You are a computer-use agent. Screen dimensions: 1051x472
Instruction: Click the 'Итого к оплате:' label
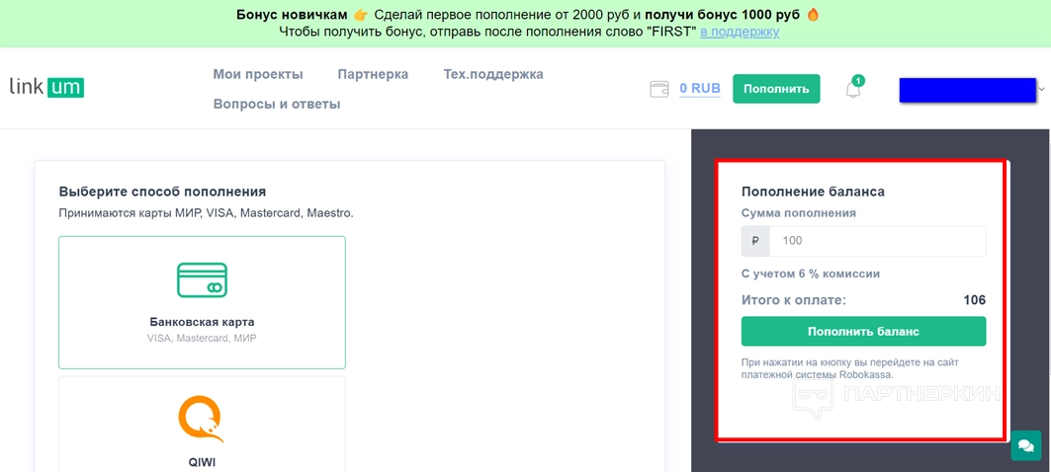pos(794,300)
